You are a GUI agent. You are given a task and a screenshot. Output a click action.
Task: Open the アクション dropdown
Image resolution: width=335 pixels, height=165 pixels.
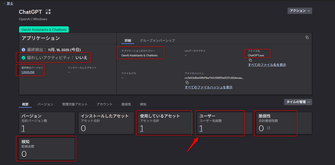pyautogui.click(x=299, y=11)
